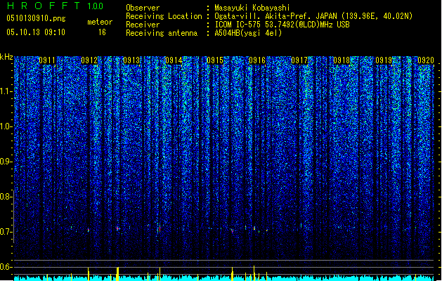Click the 0.8 frequency axis label
This screenshot has height=281, width=442.
tap(6, 197)
